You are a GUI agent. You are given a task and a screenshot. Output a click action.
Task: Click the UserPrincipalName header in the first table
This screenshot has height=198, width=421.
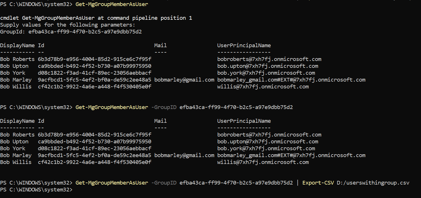point(244,45)
